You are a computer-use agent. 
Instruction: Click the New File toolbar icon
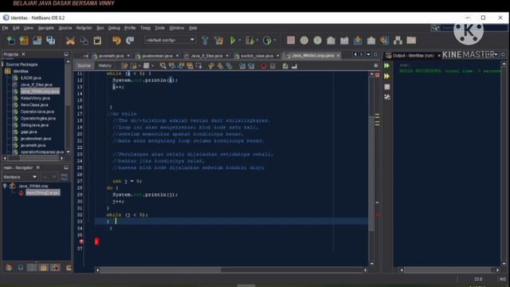10,41
